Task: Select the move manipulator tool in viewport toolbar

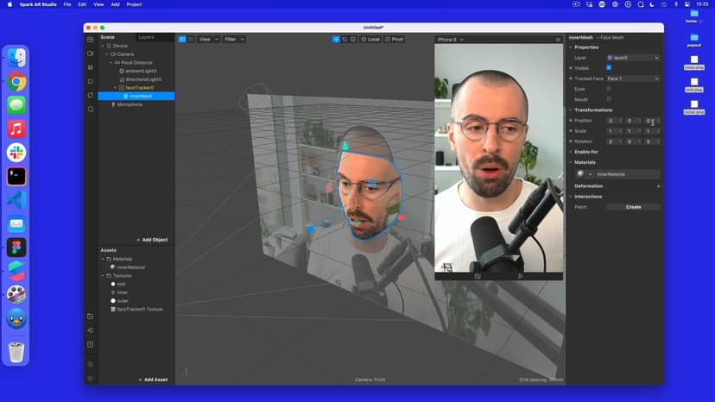Action: click(336, 39)
